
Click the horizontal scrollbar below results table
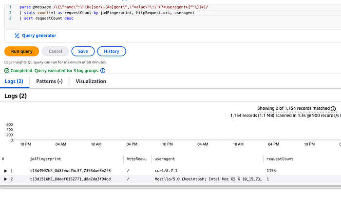pos(170,187)
